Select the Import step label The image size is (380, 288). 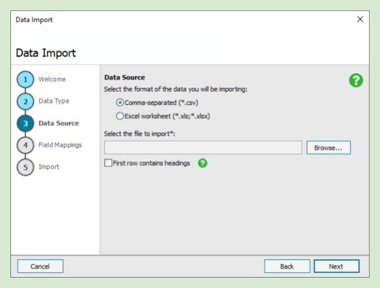tap(49, 167)
